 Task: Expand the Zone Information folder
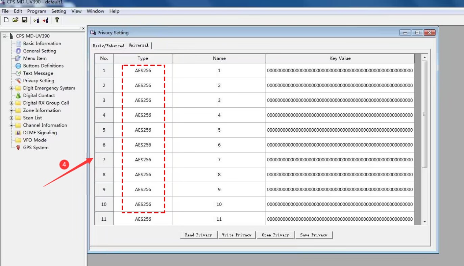pyautogui.click(x=11, y=110)
